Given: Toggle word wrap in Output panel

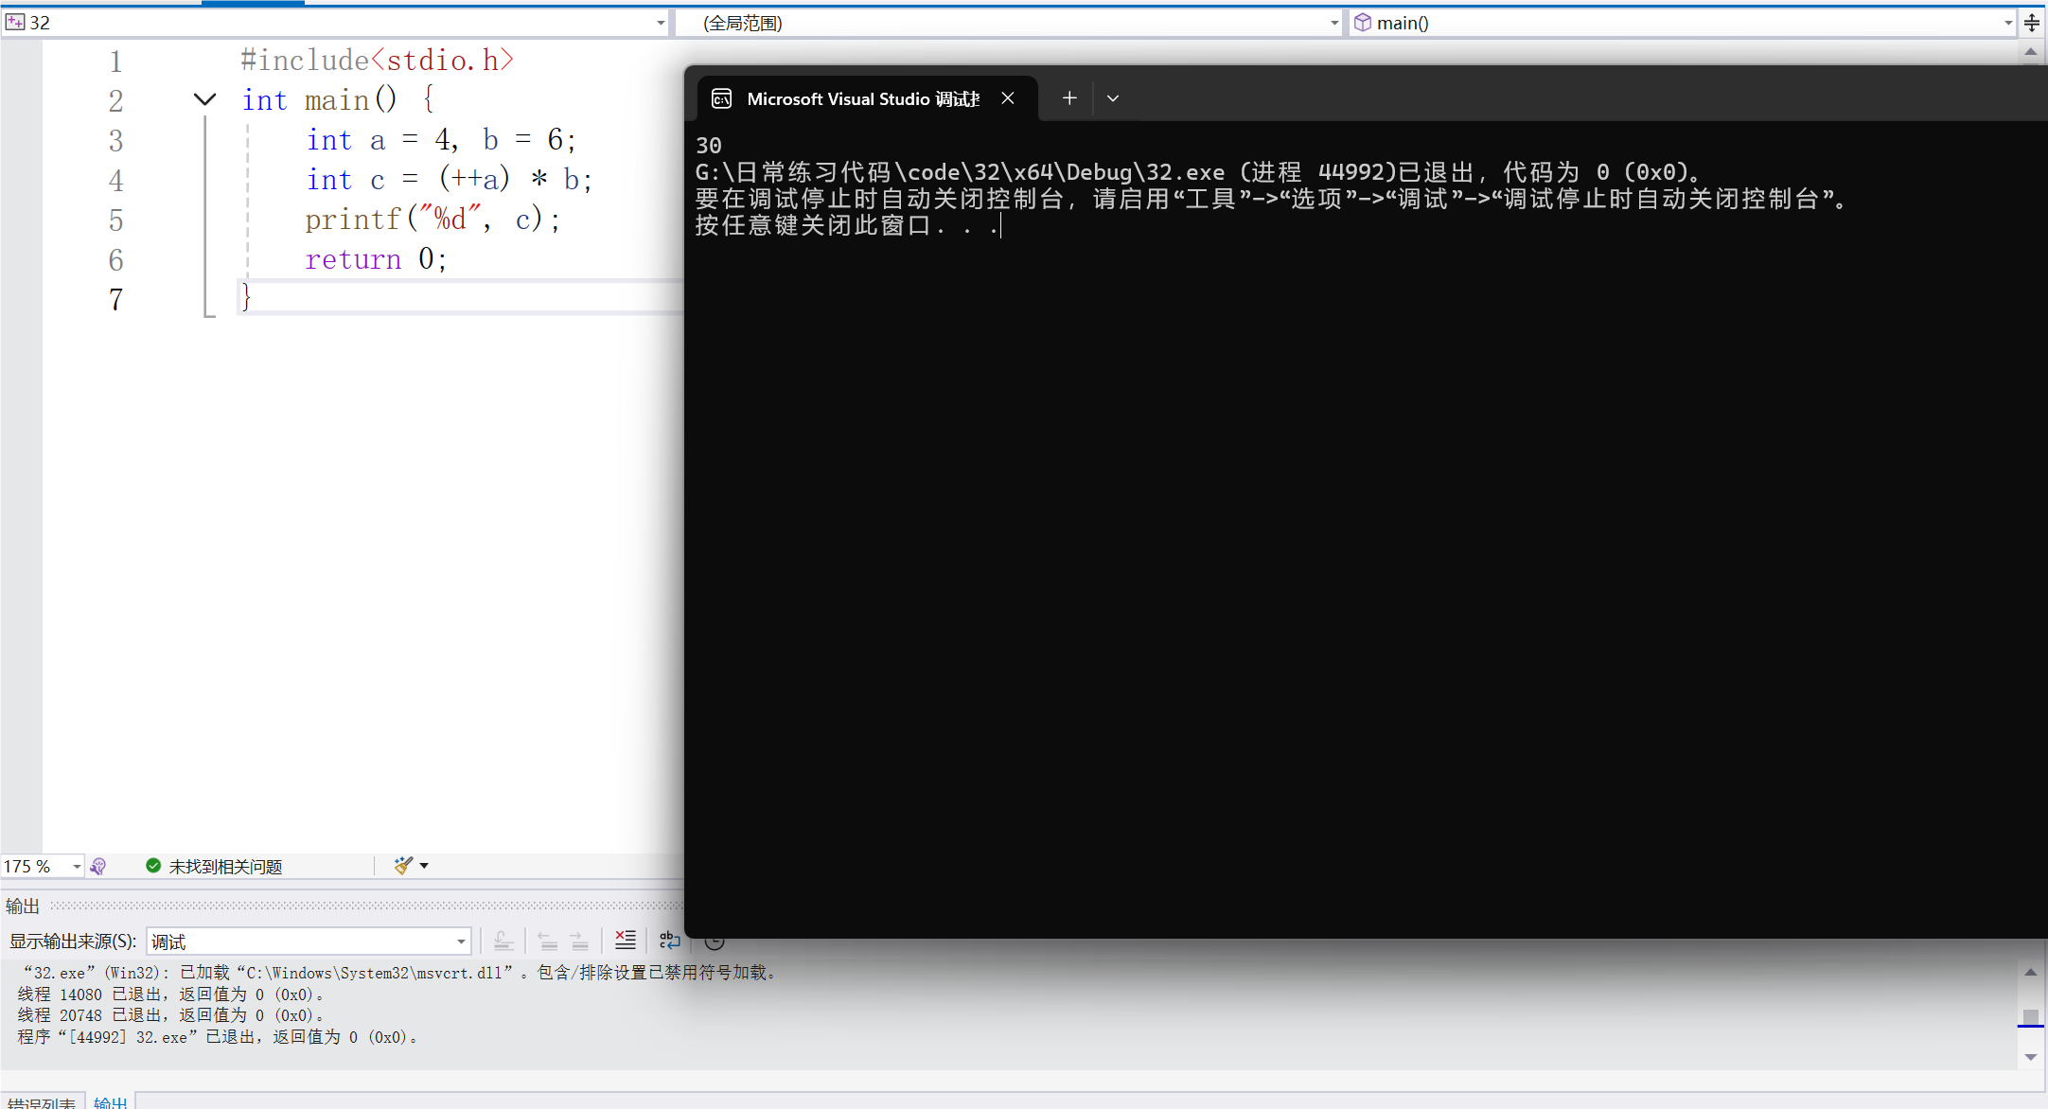Looking at the screenshot, I should point(669,941).
